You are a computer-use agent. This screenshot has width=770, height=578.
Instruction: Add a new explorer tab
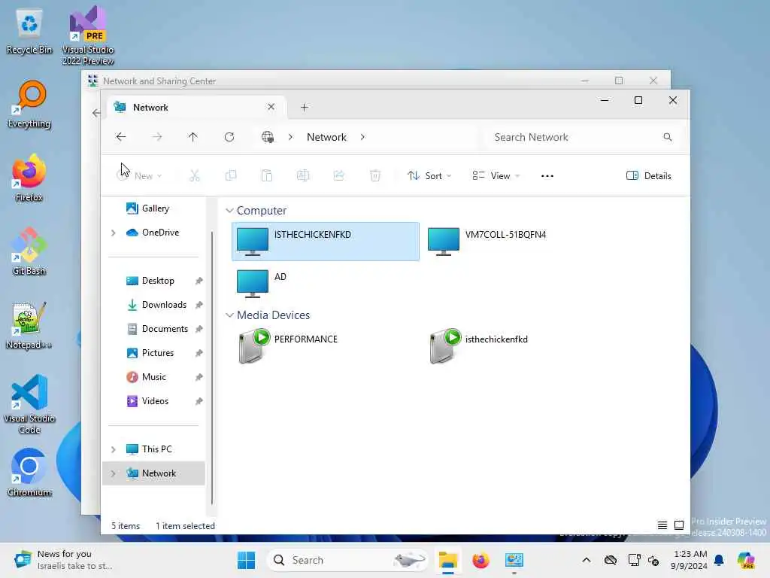click(305, 107)
